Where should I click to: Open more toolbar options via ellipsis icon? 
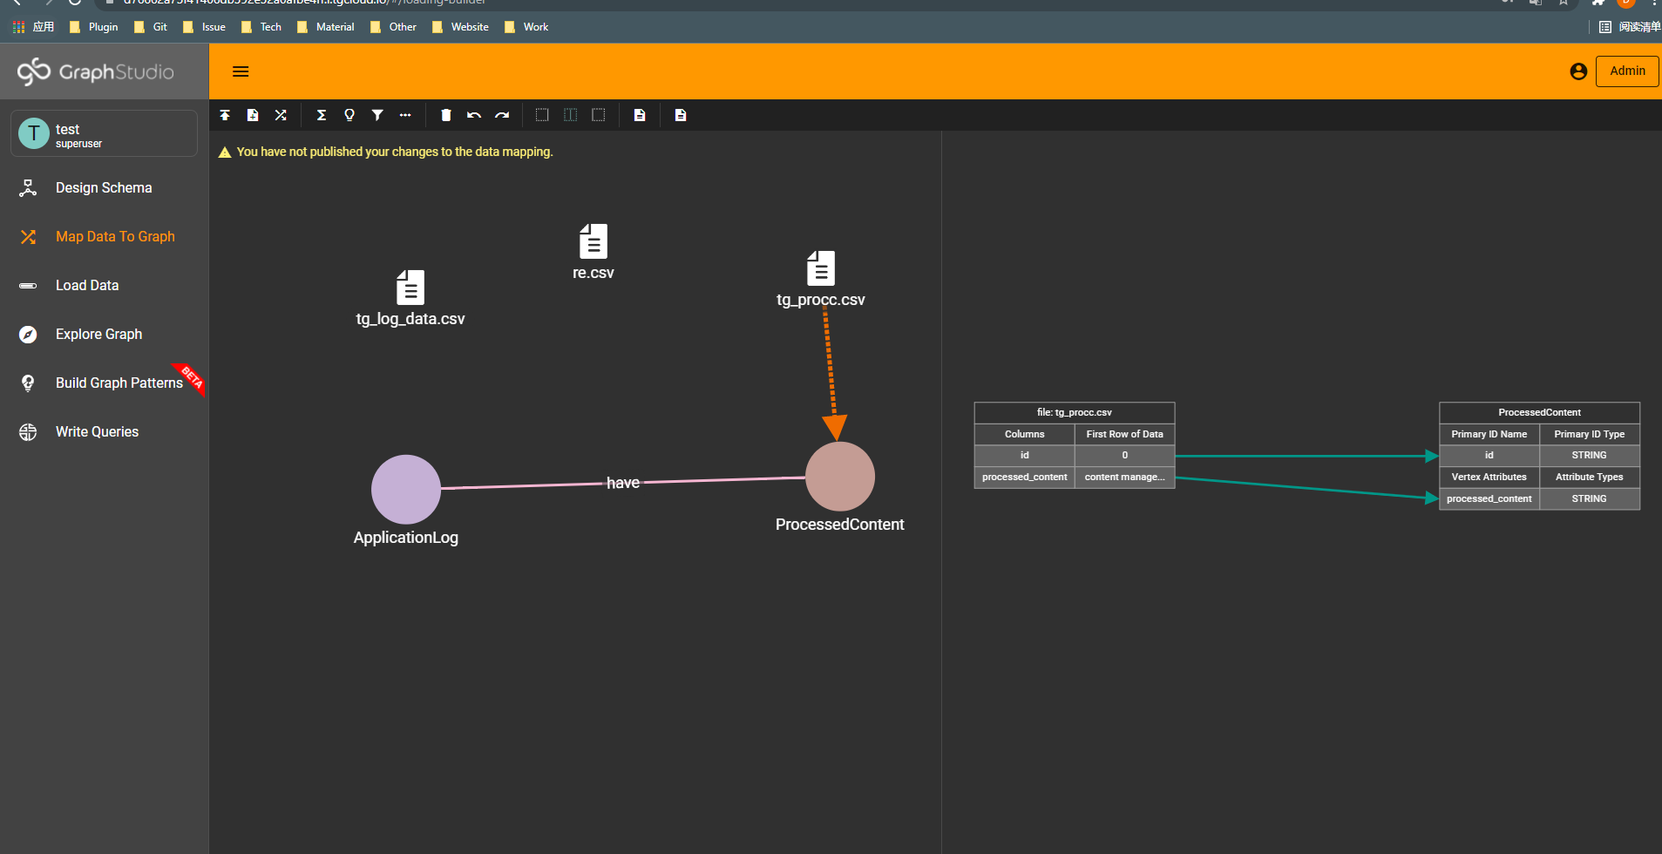[405, 114]
